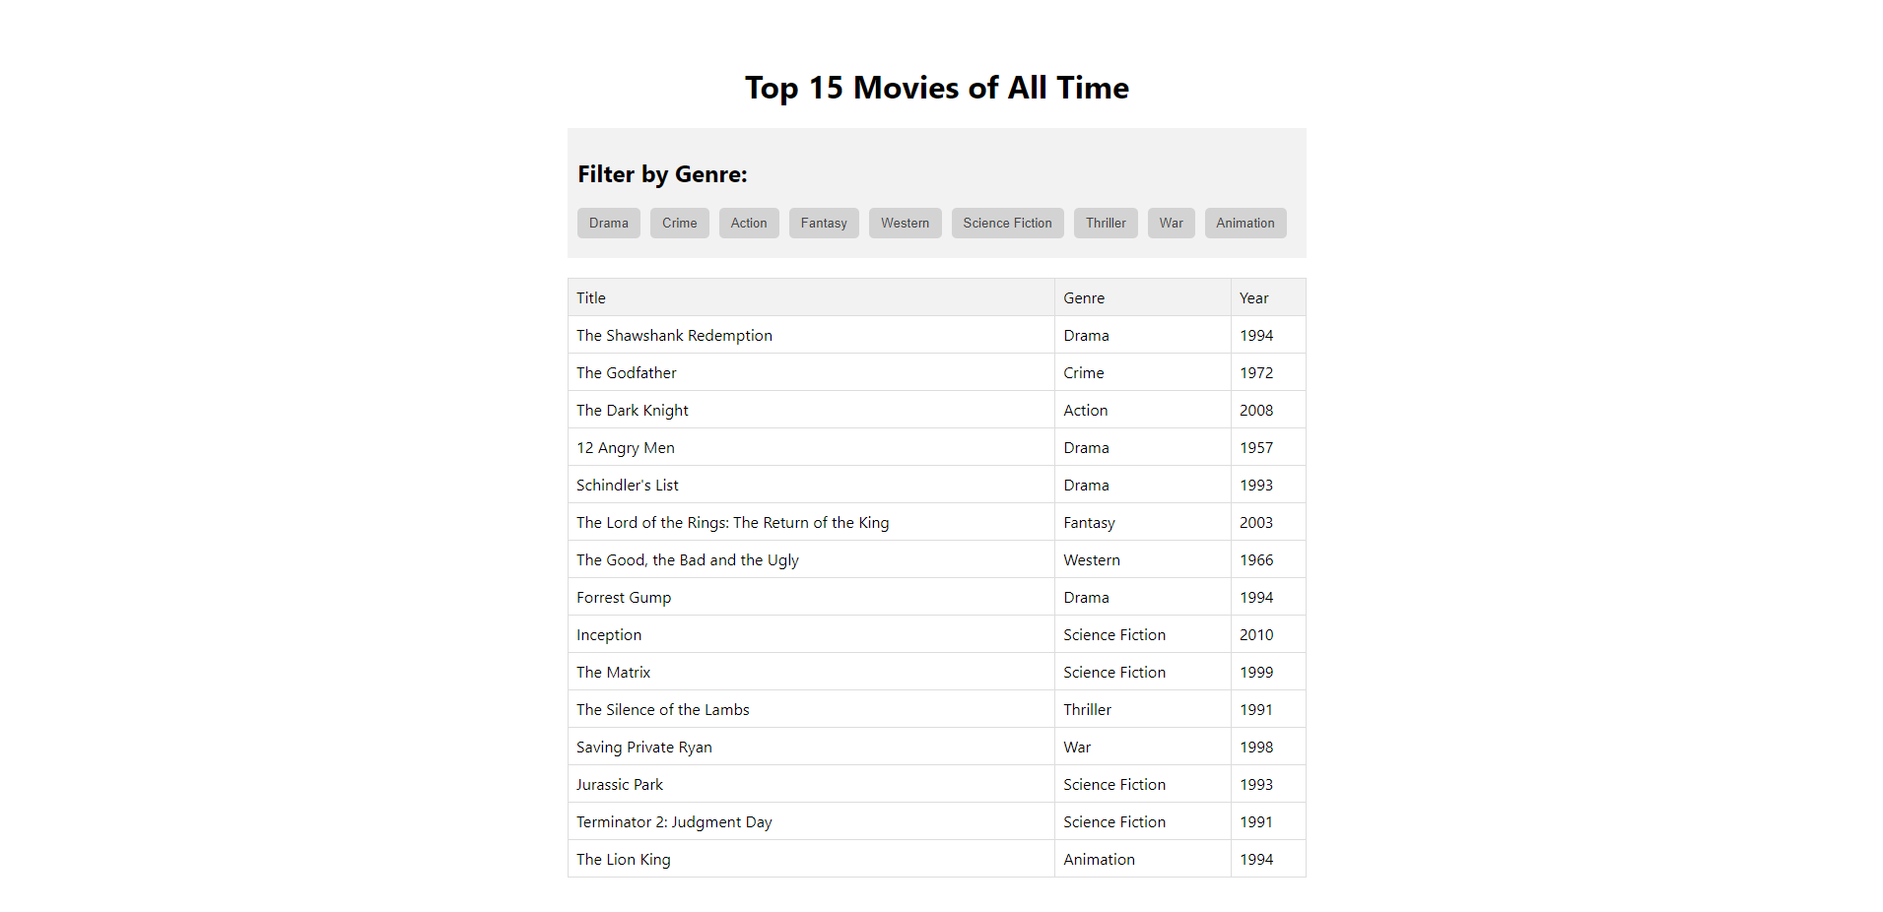This screenshot has height=912, width=1883.
Task: Filter movies by Drama genre
Action: pos(608,223)
